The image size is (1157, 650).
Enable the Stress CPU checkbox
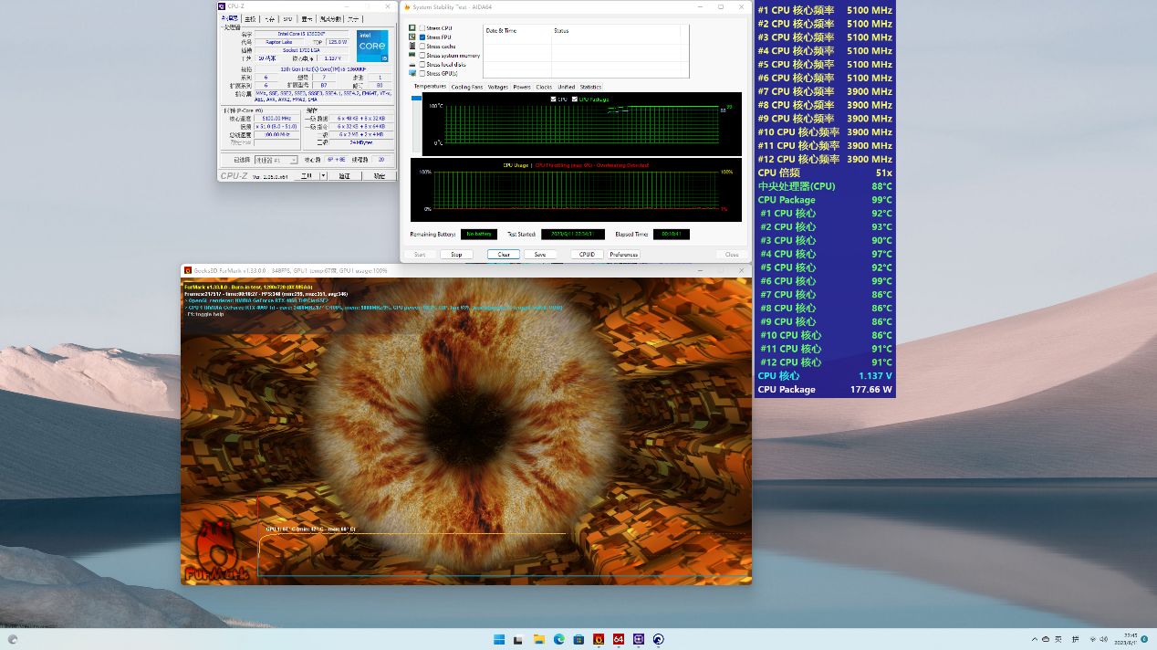(x=422, y=28)
